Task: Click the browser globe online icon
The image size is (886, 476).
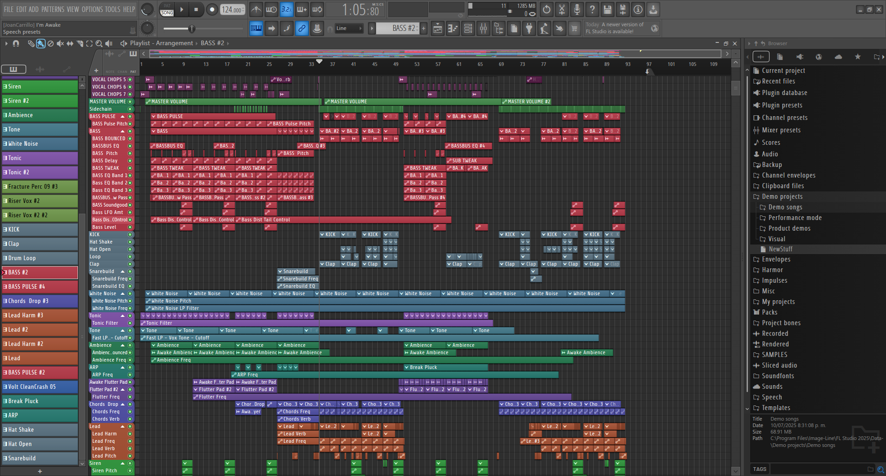Action: pos(819,57)
